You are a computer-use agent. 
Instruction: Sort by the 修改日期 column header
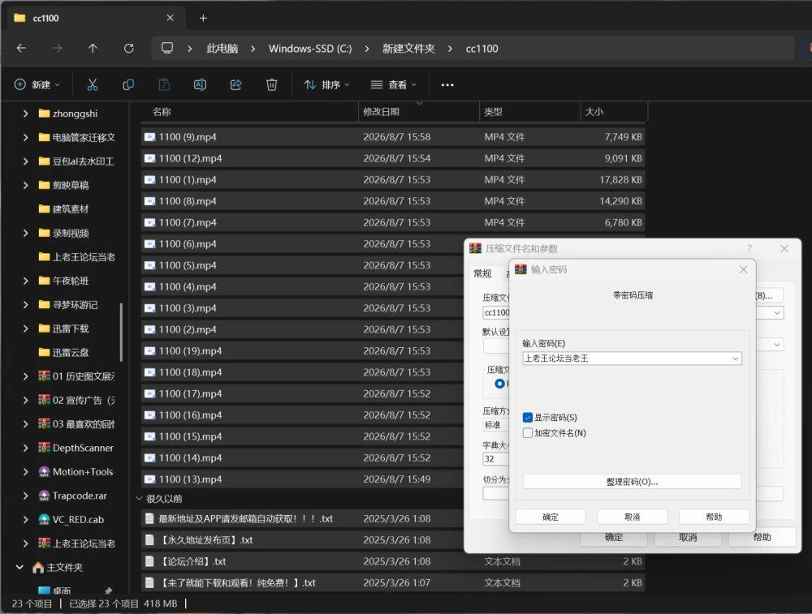click(418, 112)
